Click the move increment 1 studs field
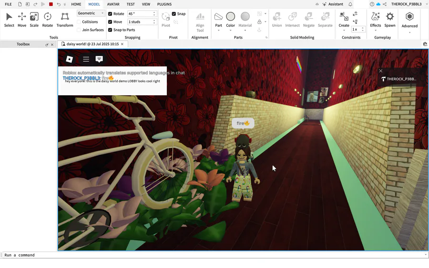Screen dimensions: 429x268 (142, 22)
